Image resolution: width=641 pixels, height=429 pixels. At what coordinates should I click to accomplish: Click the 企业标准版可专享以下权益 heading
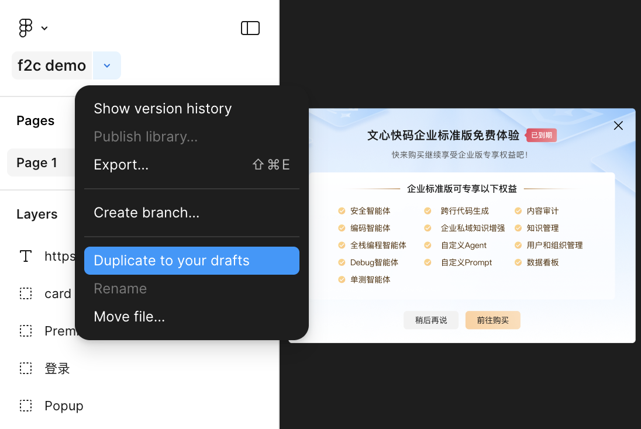[x=462, y=188]
